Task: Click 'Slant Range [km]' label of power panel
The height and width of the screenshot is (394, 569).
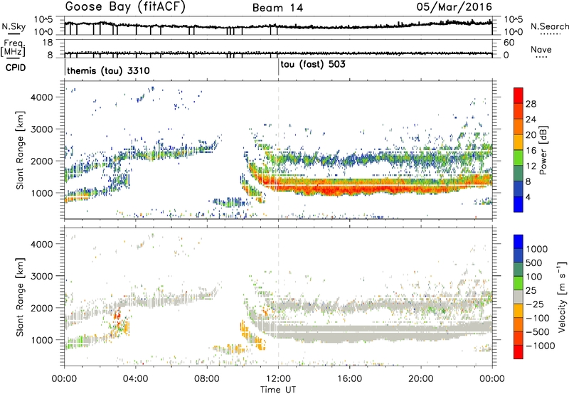Action: pos(19,150)
